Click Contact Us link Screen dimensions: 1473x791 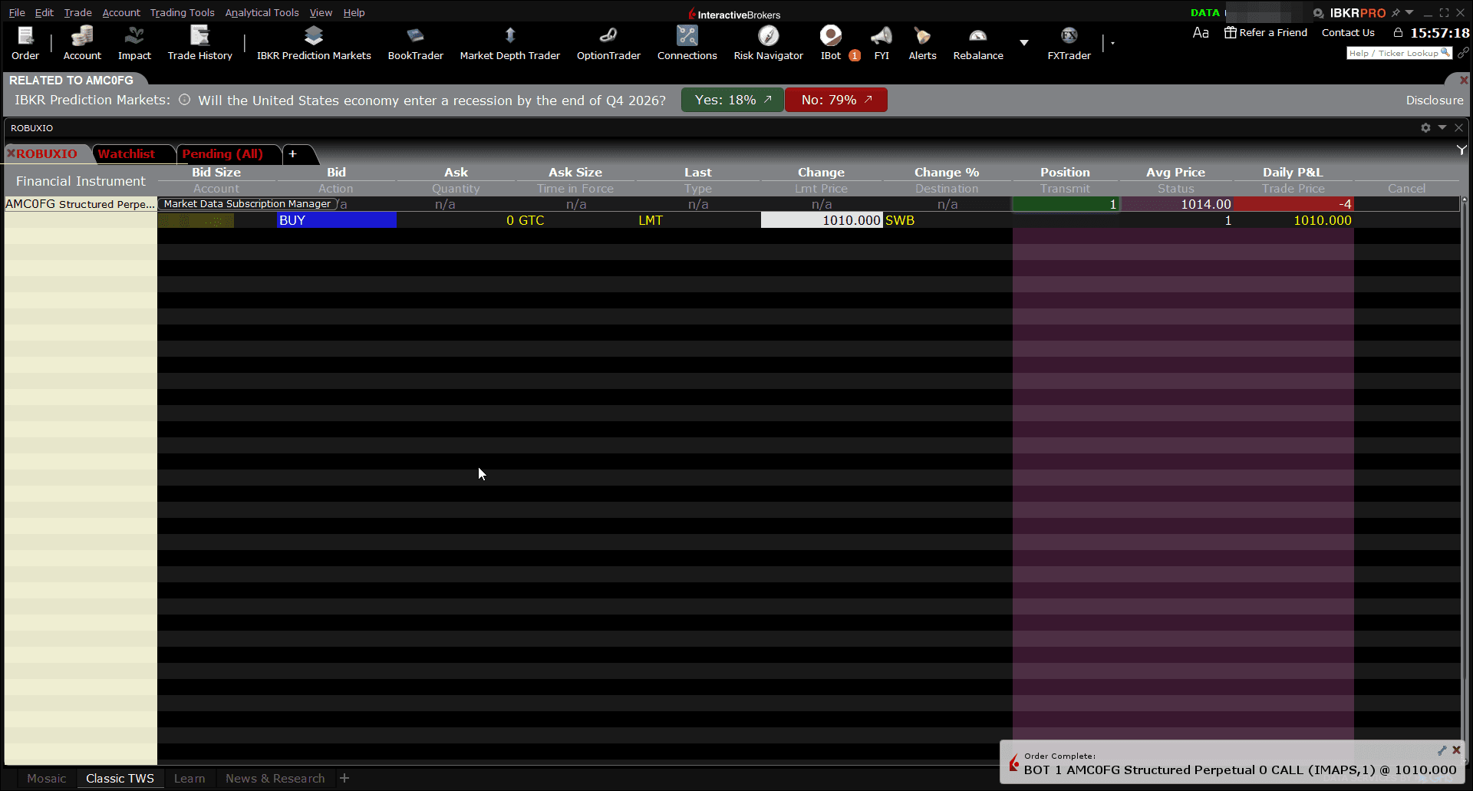(1348, 32)
